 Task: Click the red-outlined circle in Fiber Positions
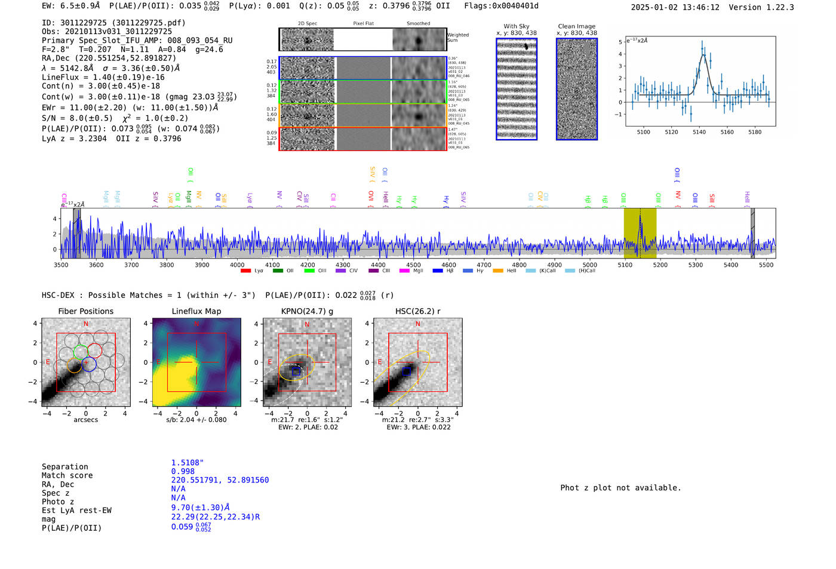tap(95, 350)
